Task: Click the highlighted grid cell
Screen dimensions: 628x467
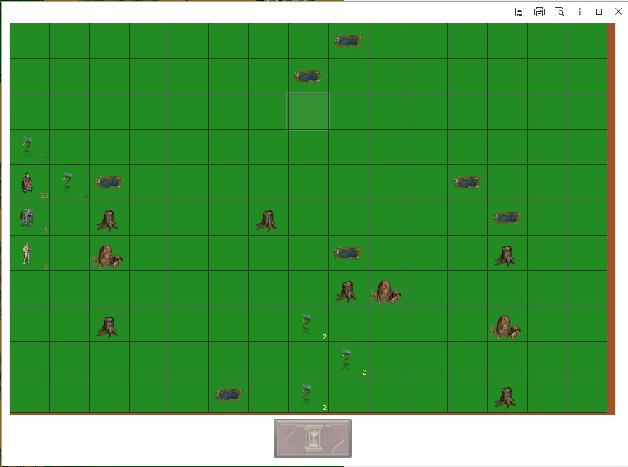Action: (308, 111)
